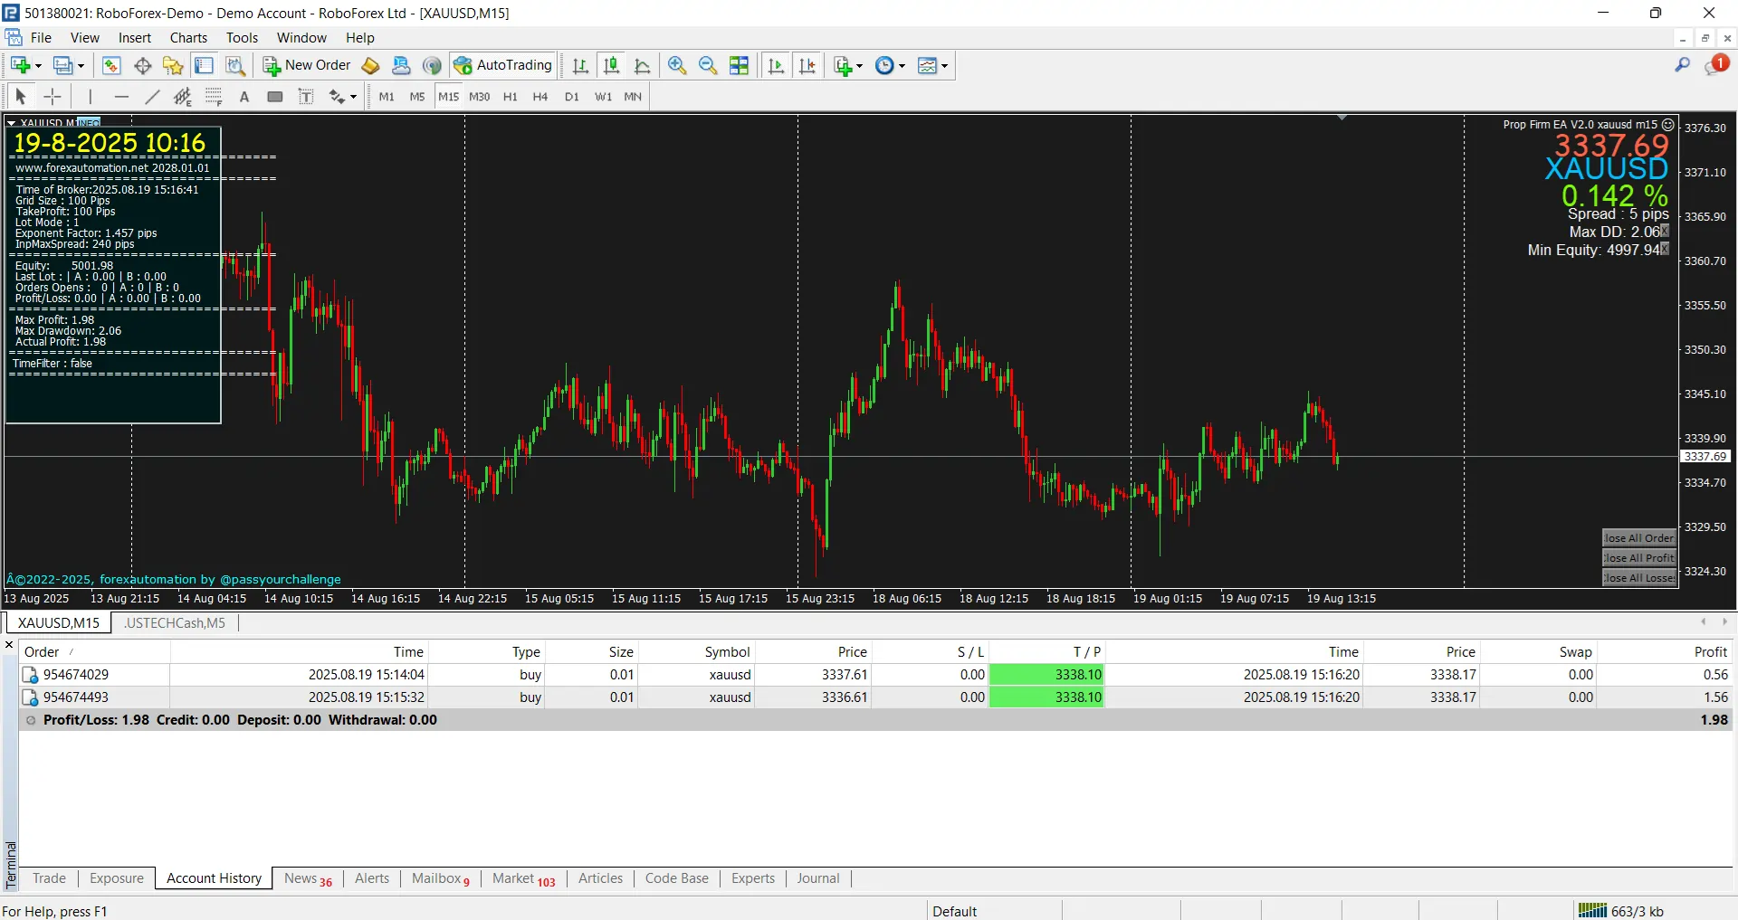
Task: Select the Crosshair cursor tool
Action: pyautogui.click(x=53, y=97)
